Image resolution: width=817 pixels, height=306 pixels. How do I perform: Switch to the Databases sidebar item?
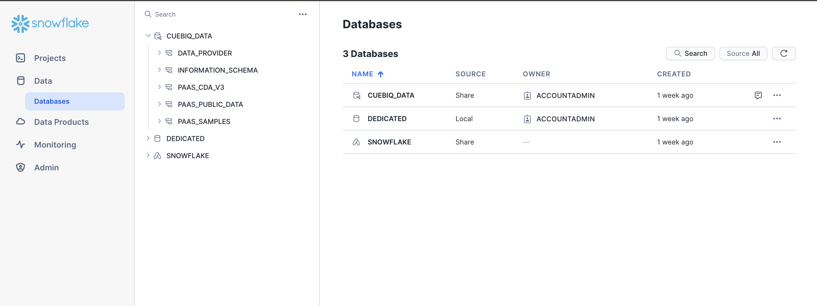51,101
